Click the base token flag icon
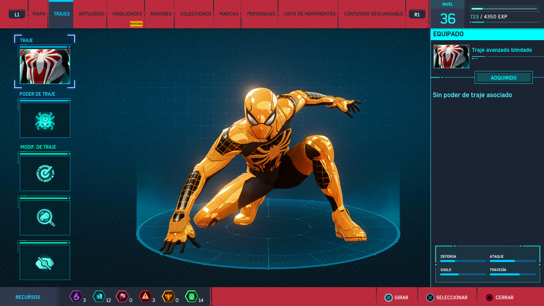Screen dimensions: 544x306 tap(122, 297)
